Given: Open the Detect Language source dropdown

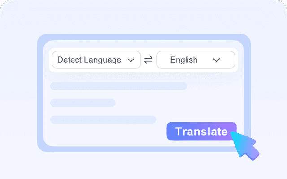Looking at the screenshot, I should pos(96,60).
